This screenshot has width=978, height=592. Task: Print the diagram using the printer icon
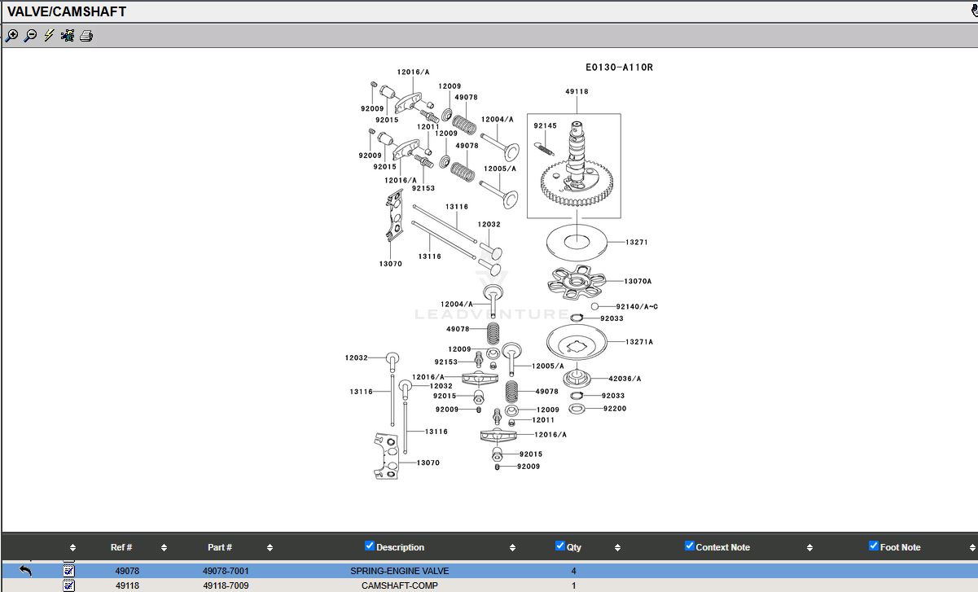click(x=86, y=36)
